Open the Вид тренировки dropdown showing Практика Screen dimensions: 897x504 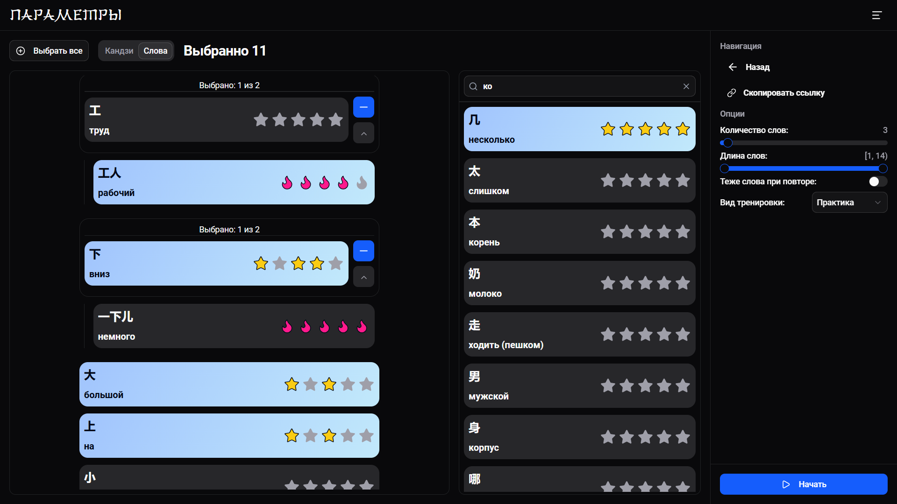849,202
